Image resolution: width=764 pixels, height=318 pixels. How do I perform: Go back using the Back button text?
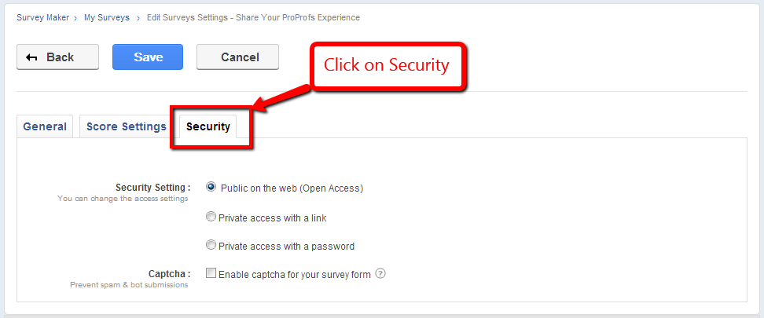tap(60, 57)
